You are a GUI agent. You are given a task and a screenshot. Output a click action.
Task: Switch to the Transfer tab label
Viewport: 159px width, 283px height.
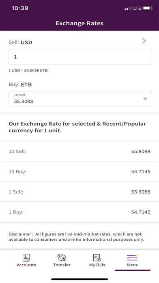coord(62,265)
